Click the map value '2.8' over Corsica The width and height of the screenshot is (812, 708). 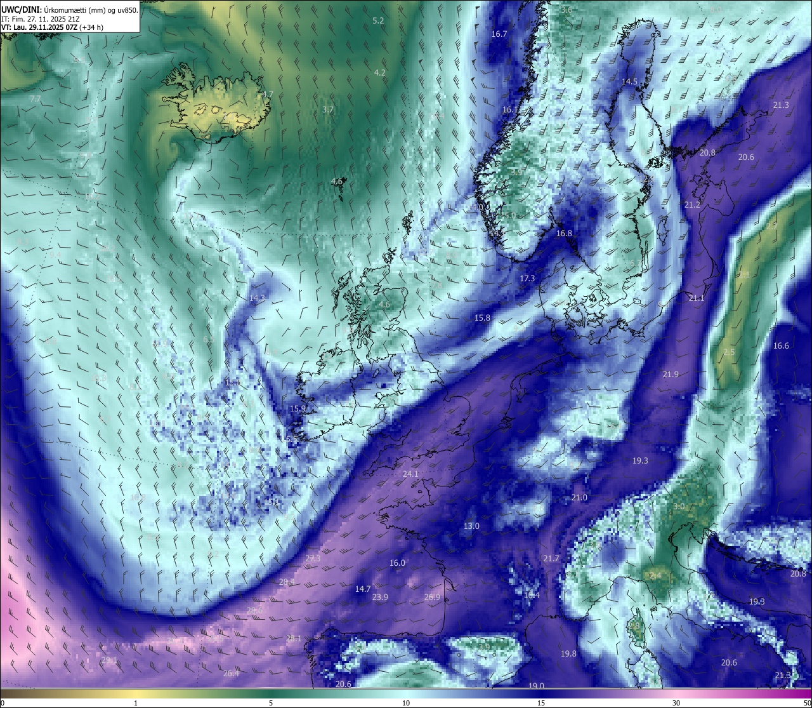pos(634,626)
